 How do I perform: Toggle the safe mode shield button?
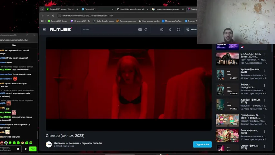pyautogui.click(x=188, y=29)
